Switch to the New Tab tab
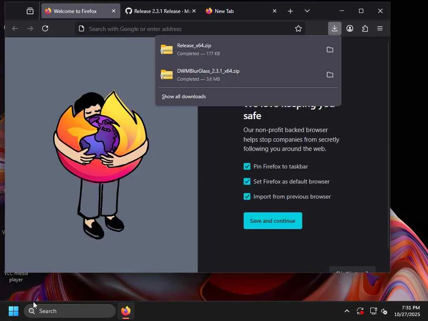The height and width of the screenshot is (321, 428). [x=241, y=11]
